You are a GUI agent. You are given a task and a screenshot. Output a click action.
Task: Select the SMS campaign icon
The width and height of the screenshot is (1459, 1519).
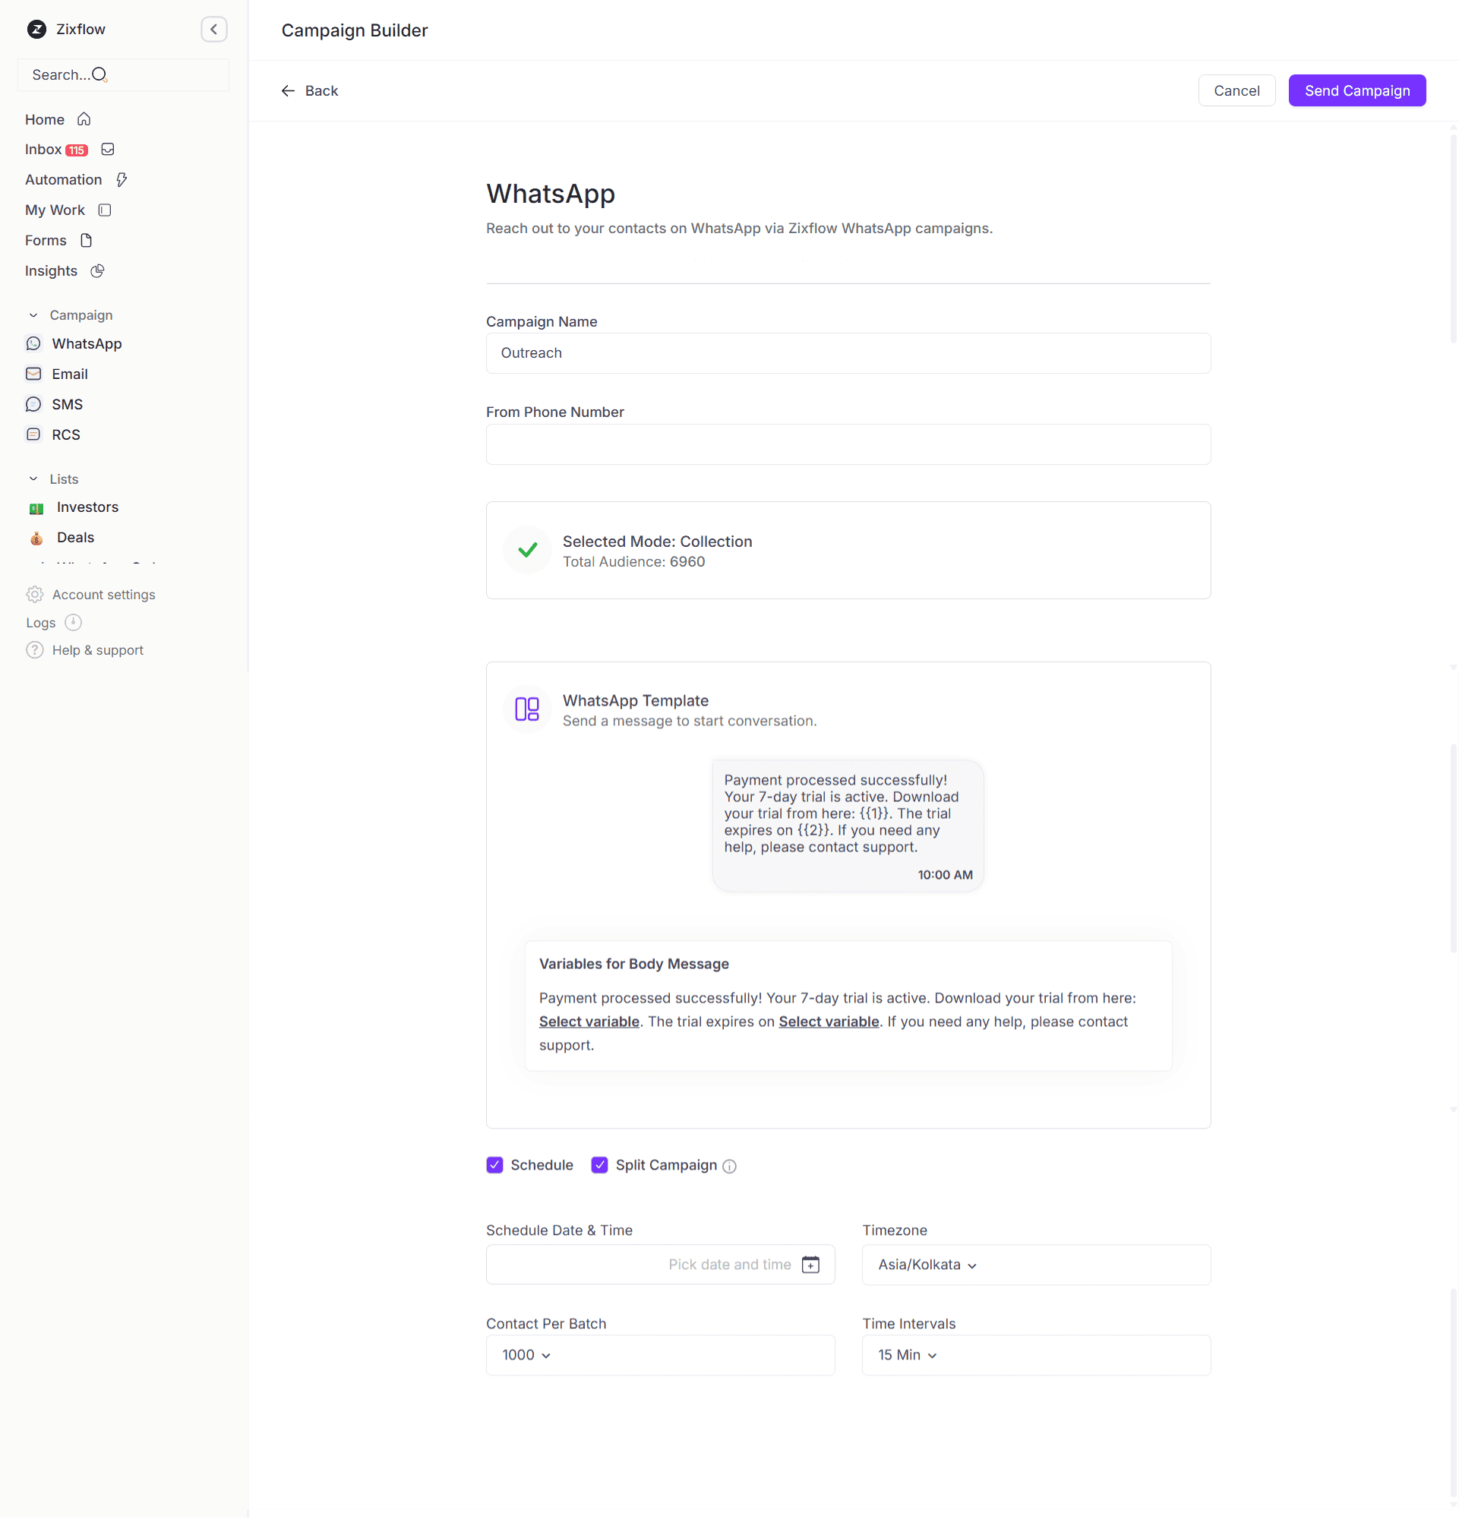33,404
